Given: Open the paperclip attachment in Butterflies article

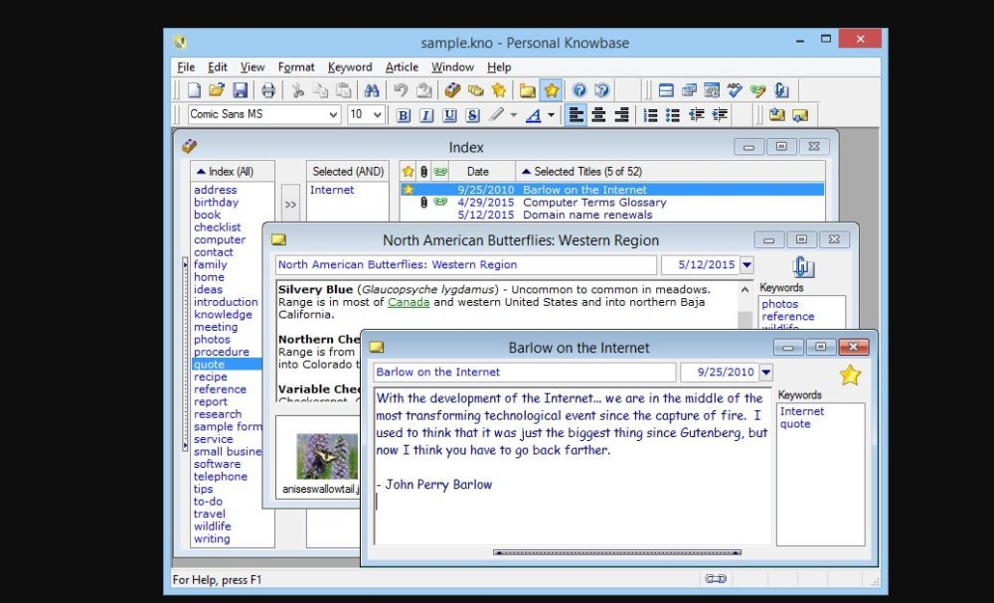Looking at the screenshot, I should [802, 267].
